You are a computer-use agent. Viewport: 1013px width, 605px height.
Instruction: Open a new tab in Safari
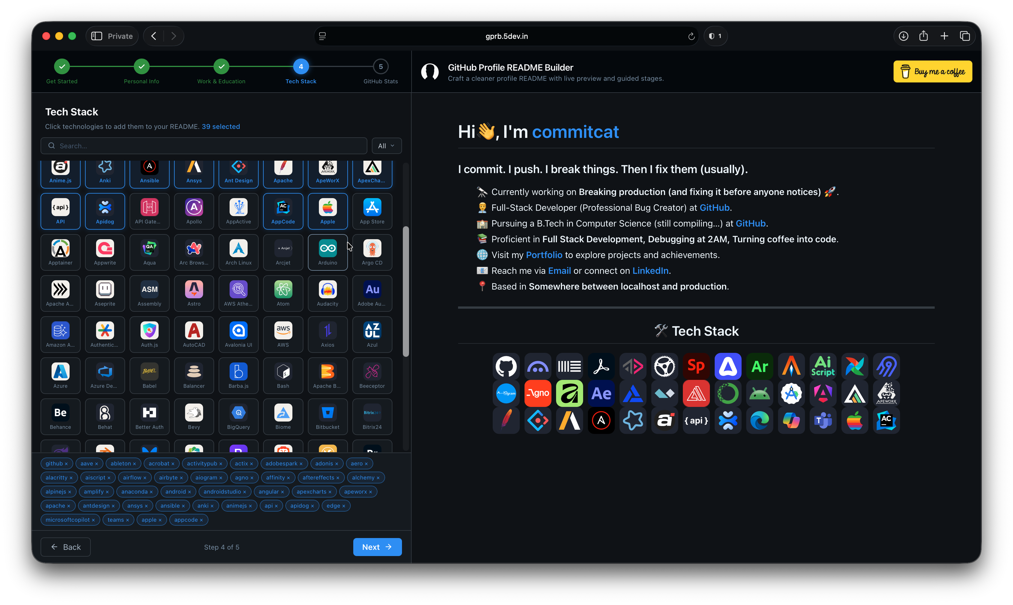click(x=945, y=36)
